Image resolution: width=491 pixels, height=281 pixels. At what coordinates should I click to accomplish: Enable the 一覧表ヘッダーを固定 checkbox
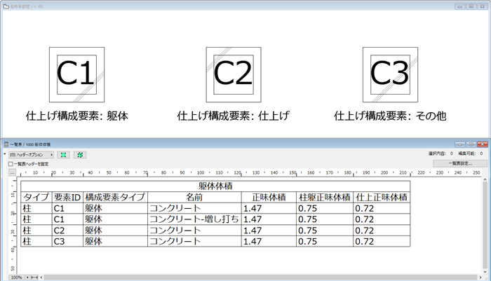pyautogui.click(x=11, y=164)
